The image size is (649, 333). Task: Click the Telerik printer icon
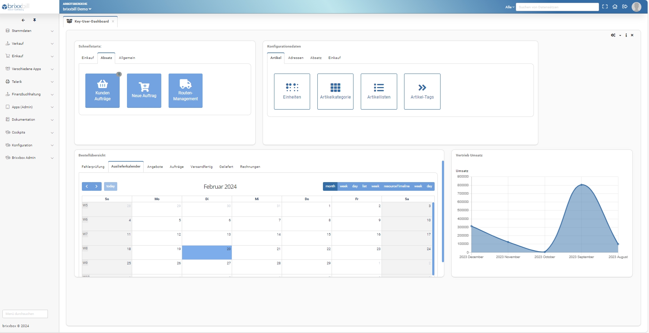(8, 82)
